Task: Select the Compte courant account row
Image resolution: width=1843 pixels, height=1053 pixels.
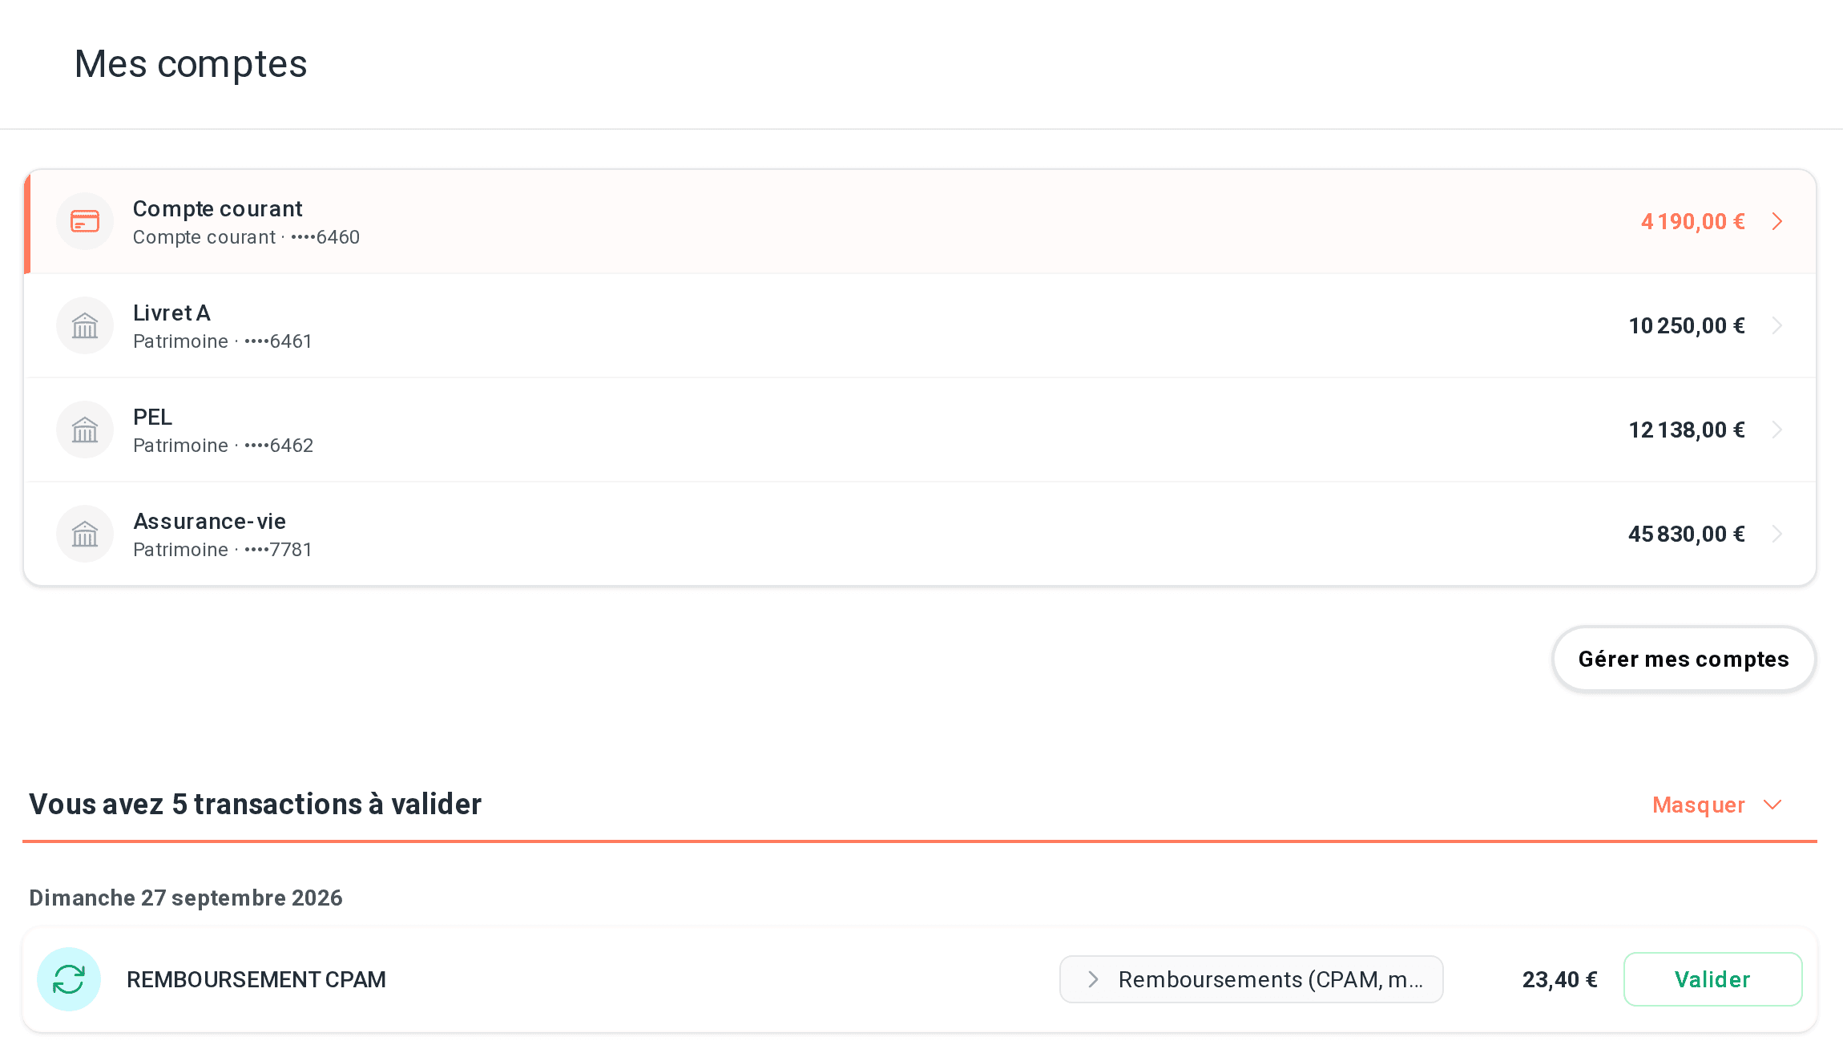Action: tap(920, 221)
